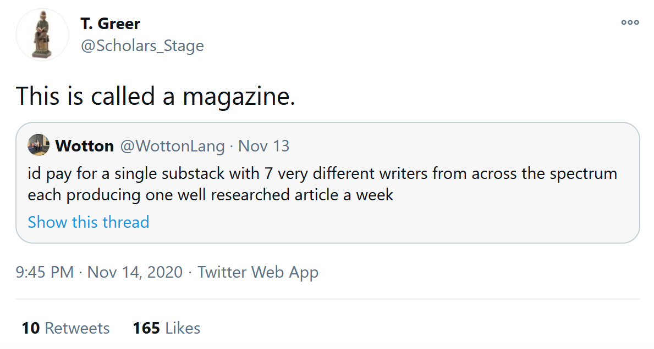Open Wotton's profile via display name
The height and width of the screenshot is (349, 654).
(85, 146)
